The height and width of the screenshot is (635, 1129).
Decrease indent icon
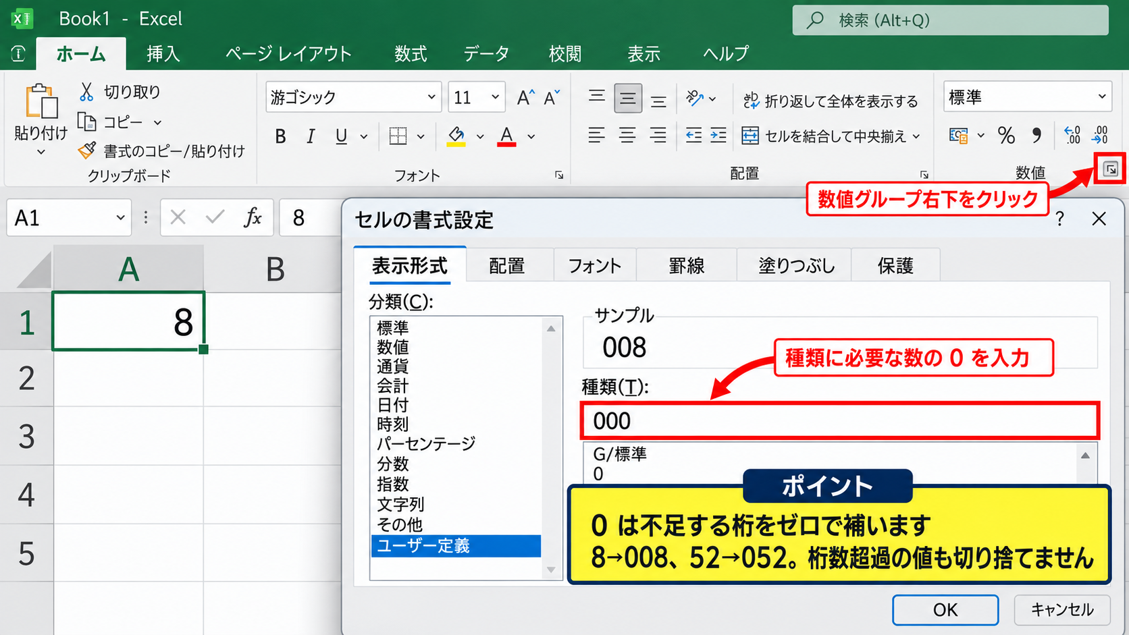[x=693, y=136]
